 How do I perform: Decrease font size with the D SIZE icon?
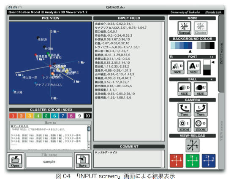177,67
